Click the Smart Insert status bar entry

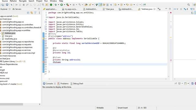click(x=123, y=108)
